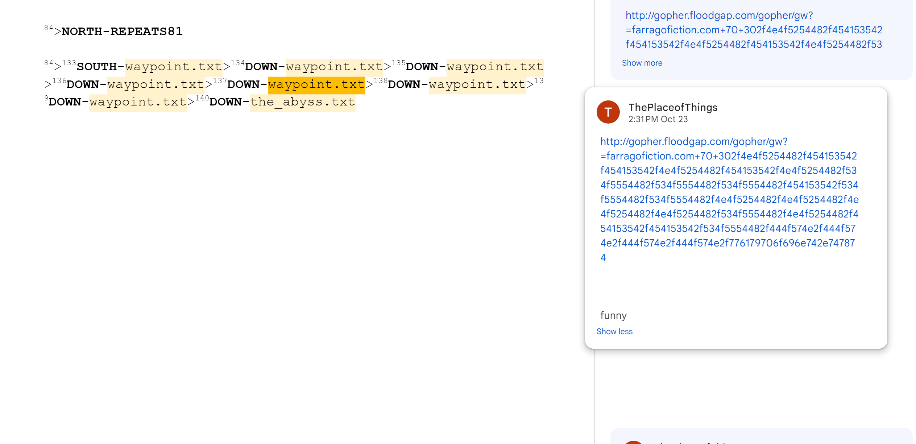
Task: Expand top comment with Show more
Action: [x=642, y=63]
